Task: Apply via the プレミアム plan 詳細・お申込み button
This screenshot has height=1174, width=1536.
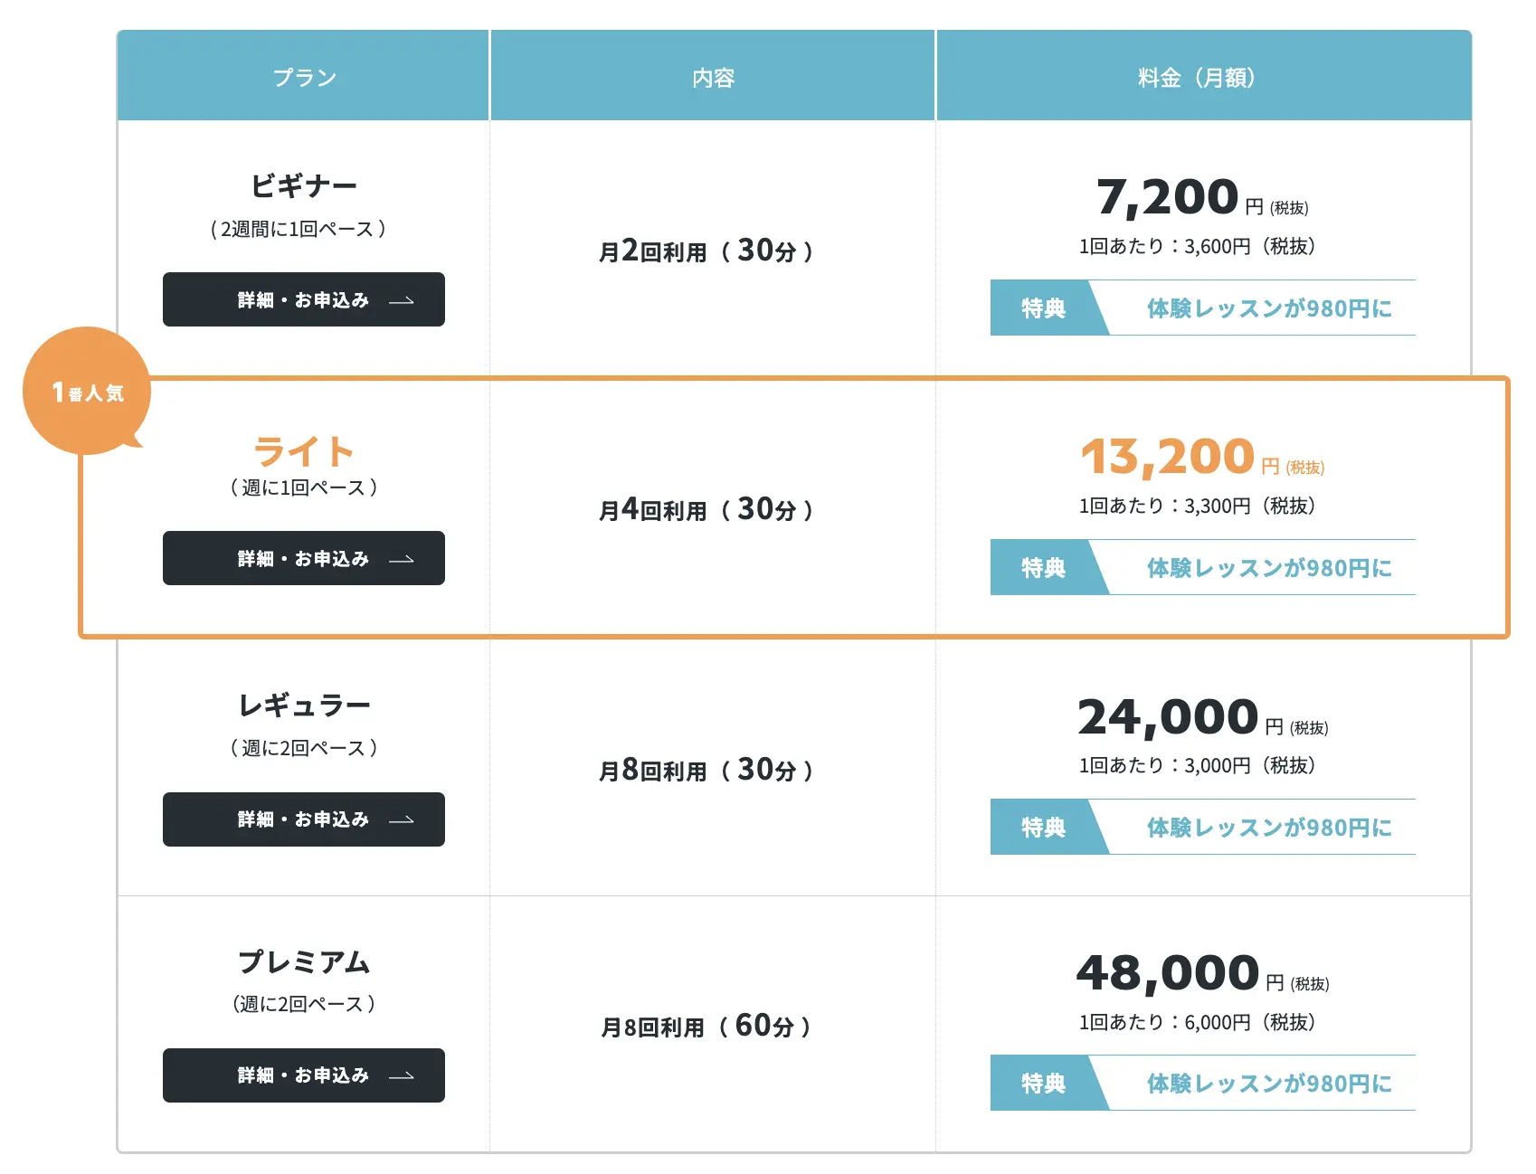Action: pos(304,1075)
